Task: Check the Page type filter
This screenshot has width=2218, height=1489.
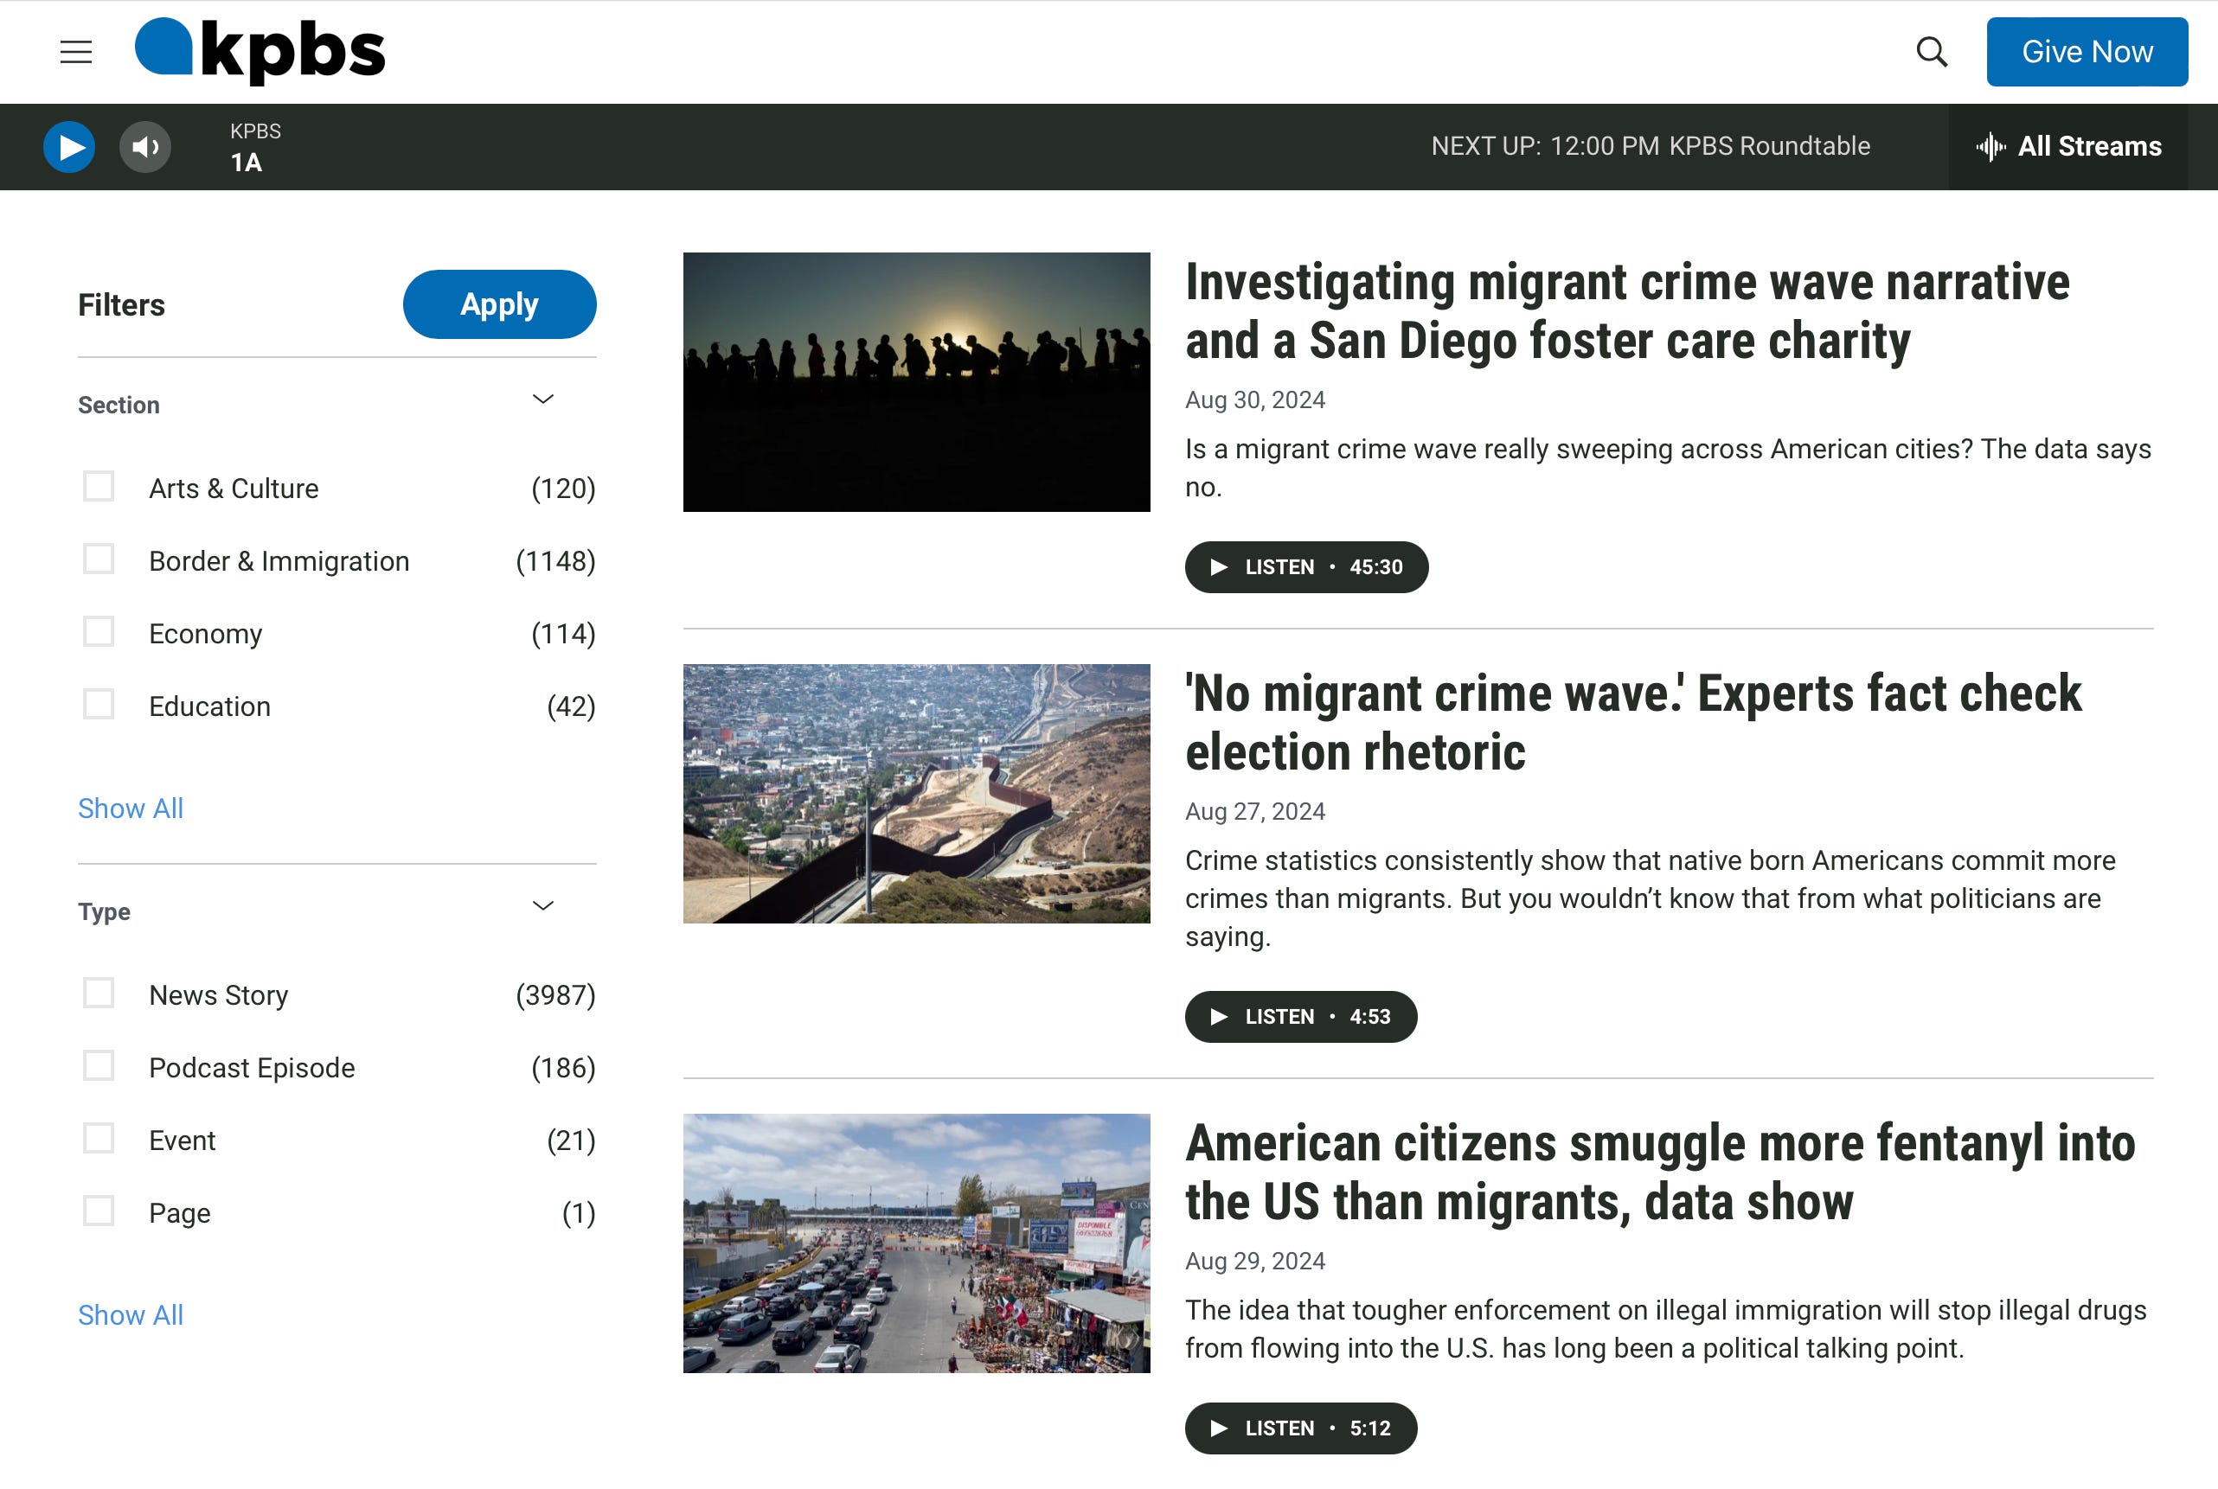Action: tap(99, 1211)
